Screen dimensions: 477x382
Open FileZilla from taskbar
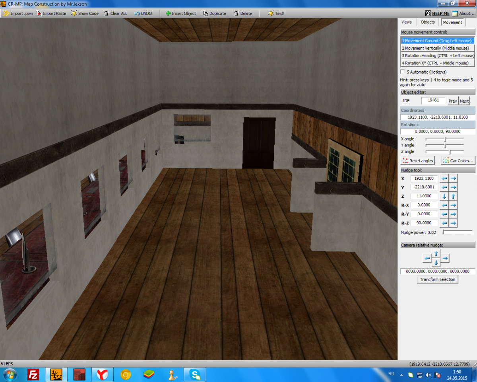(x=33, y=374)
